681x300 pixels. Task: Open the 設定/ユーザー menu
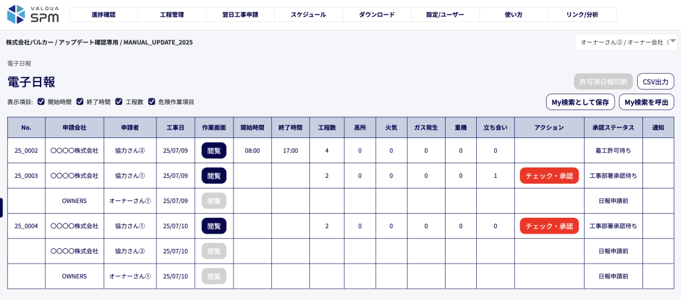point(445,15)
